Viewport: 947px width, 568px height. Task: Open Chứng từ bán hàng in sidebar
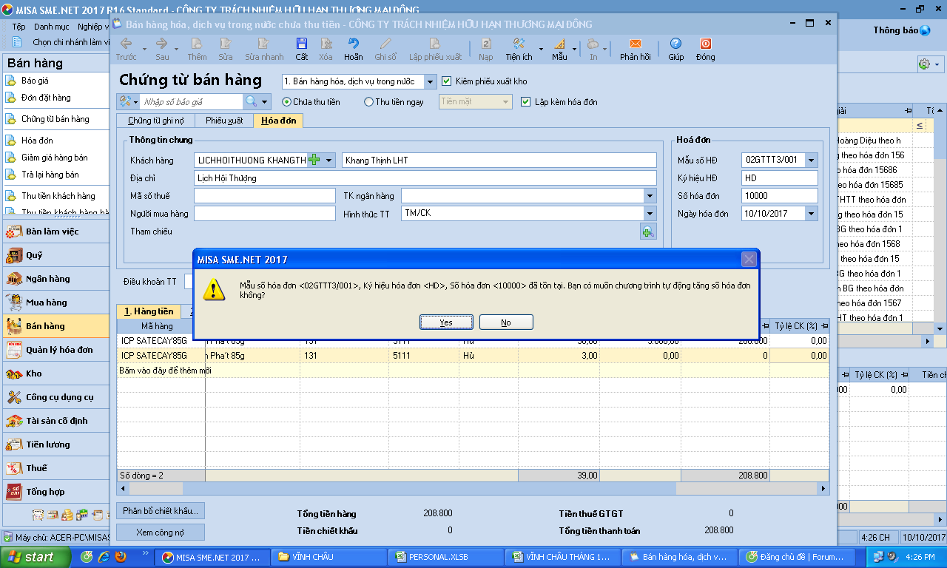point(55,119)
